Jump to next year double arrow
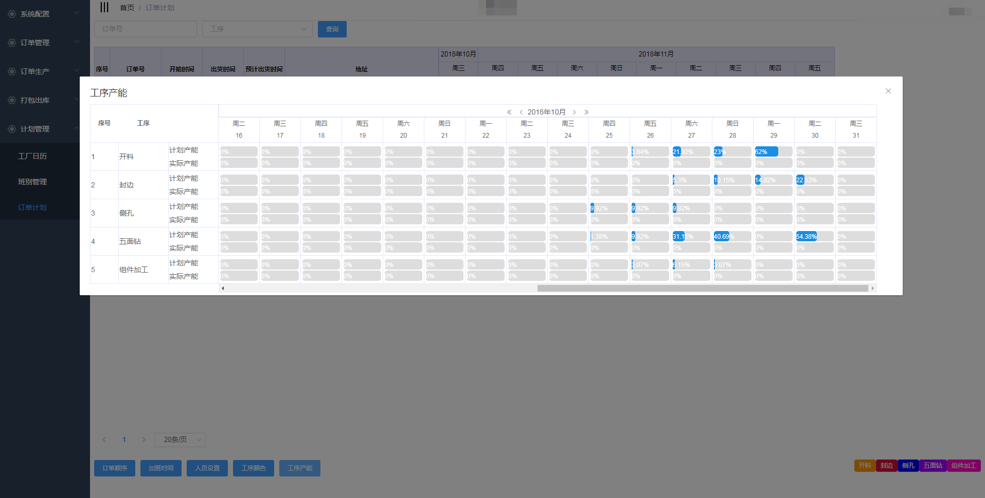The width and height of the screenshot is (985, 498). tap(586, 112)
